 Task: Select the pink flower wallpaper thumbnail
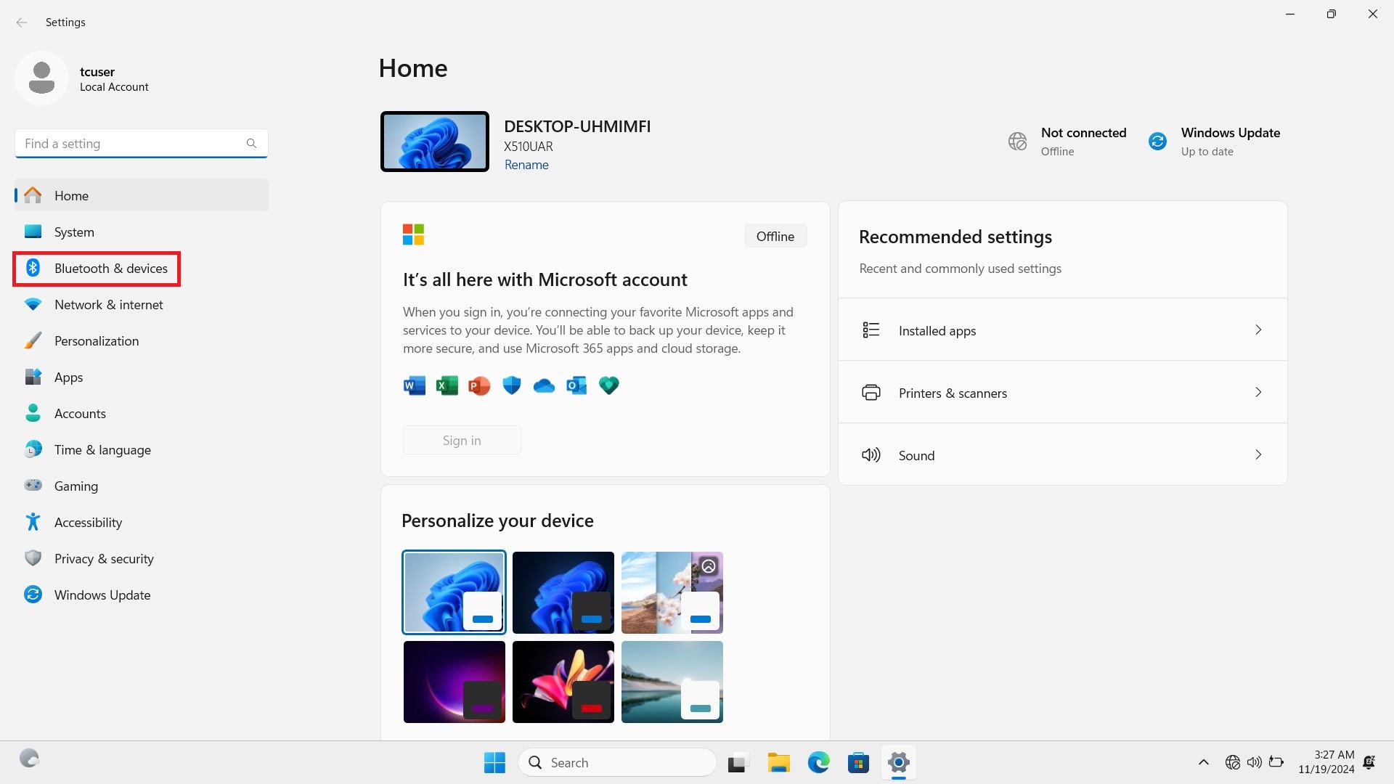point(563,681)
